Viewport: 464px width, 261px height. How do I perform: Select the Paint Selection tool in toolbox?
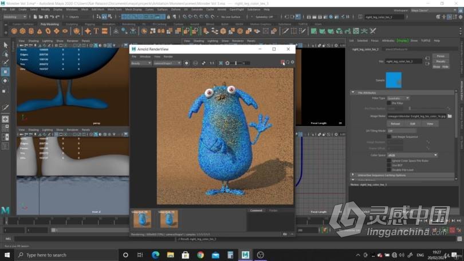5,63
